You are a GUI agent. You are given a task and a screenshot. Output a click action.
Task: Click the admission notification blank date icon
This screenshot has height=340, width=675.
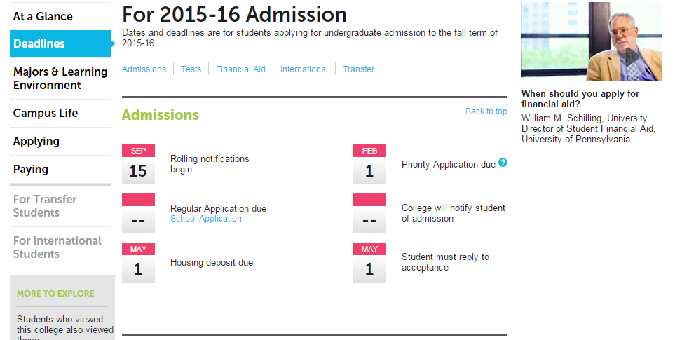coord(369,214)
